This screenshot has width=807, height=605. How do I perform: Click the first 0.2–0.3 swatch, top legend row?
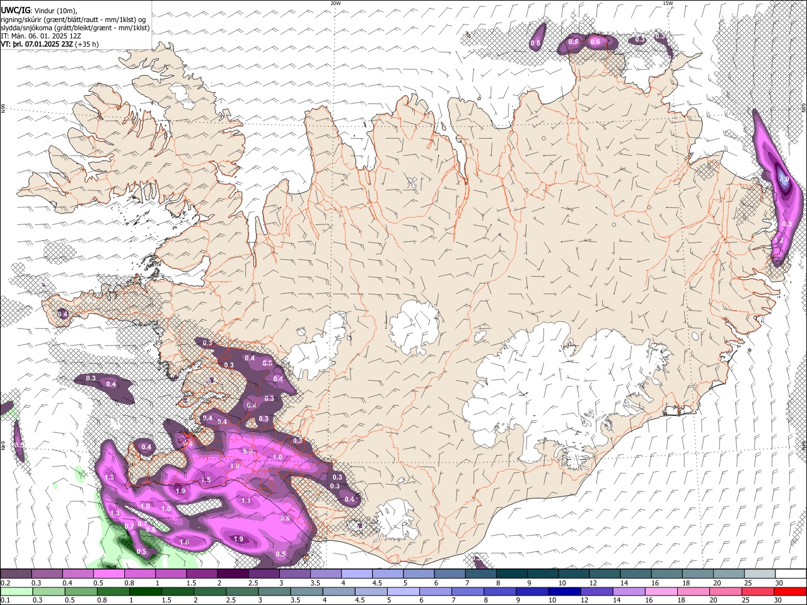pos(16,574)
